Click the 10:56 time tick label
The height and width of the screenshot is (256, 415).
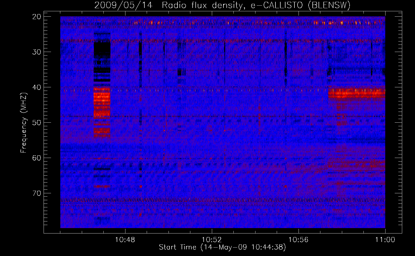coord(298,240)
